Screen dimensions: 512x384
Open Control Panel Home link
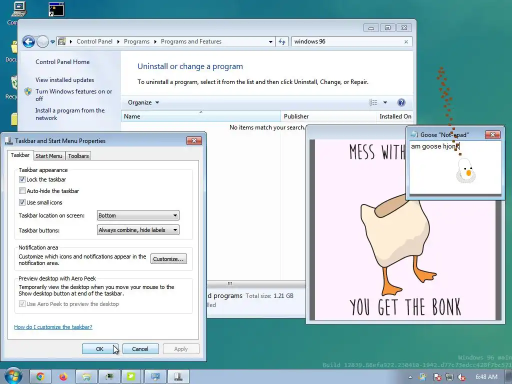62,61
